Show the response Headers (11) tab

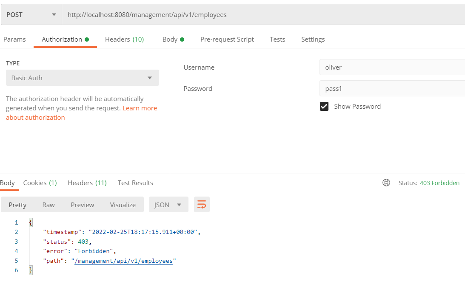87,183
